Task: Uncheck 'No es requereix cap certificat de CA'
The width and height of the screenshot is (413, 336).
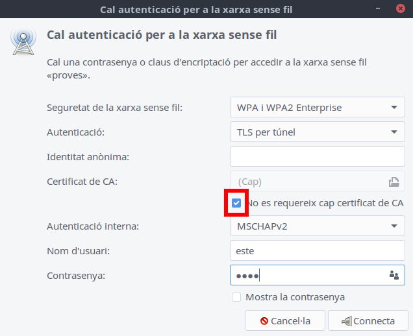Action: pyautogui.click(x=236, y=203)
